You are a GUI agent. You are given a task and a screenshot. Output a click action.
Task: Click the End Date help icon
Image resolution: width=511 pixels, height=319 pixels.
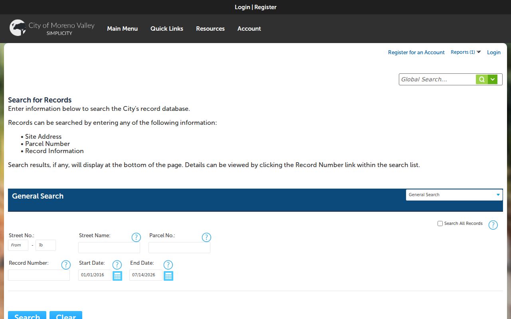pos(168,265)
